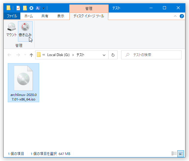Refresh the folder view
The image size is (189, 161).
pos(113,55)
